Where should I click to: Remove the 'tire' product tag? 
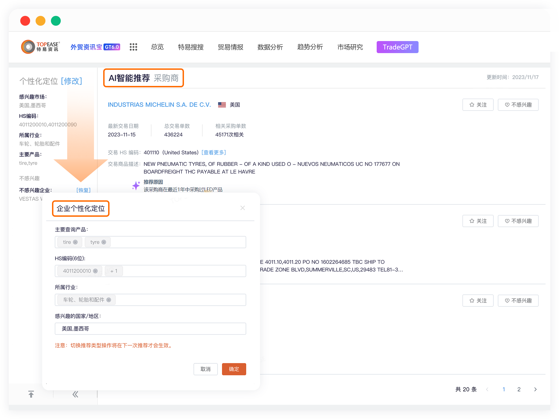(x=76, y=242)
